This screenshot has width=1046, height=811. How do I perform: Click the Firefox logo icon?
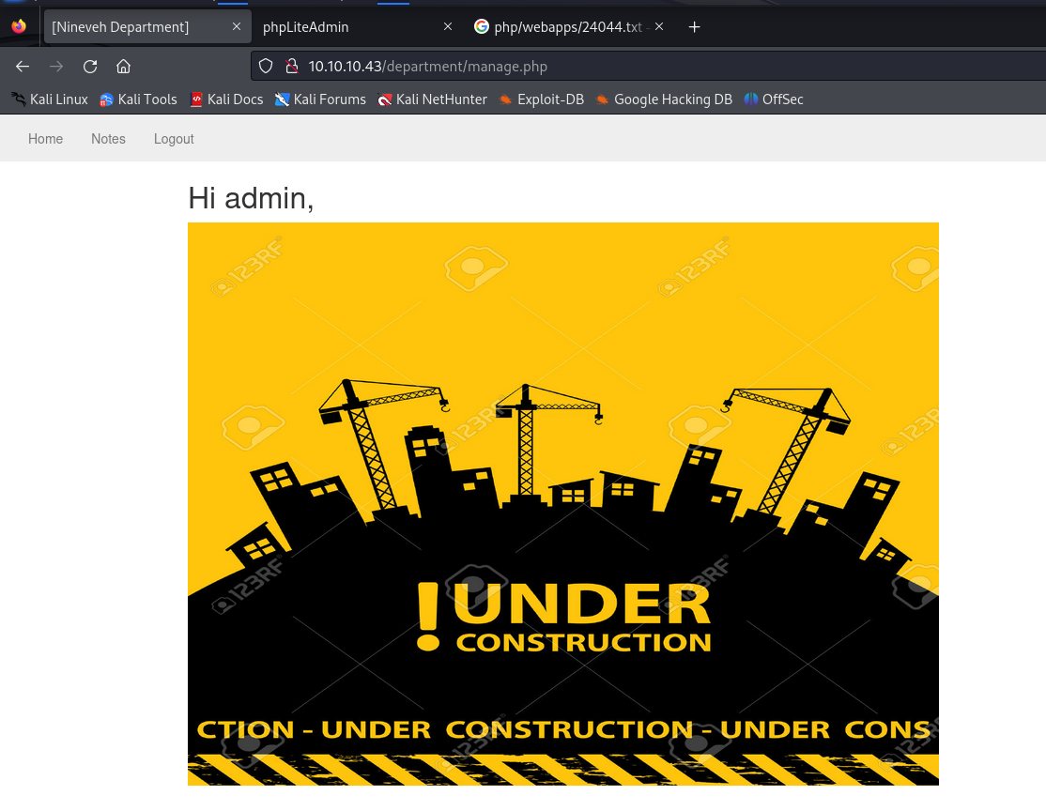(19, 27)
